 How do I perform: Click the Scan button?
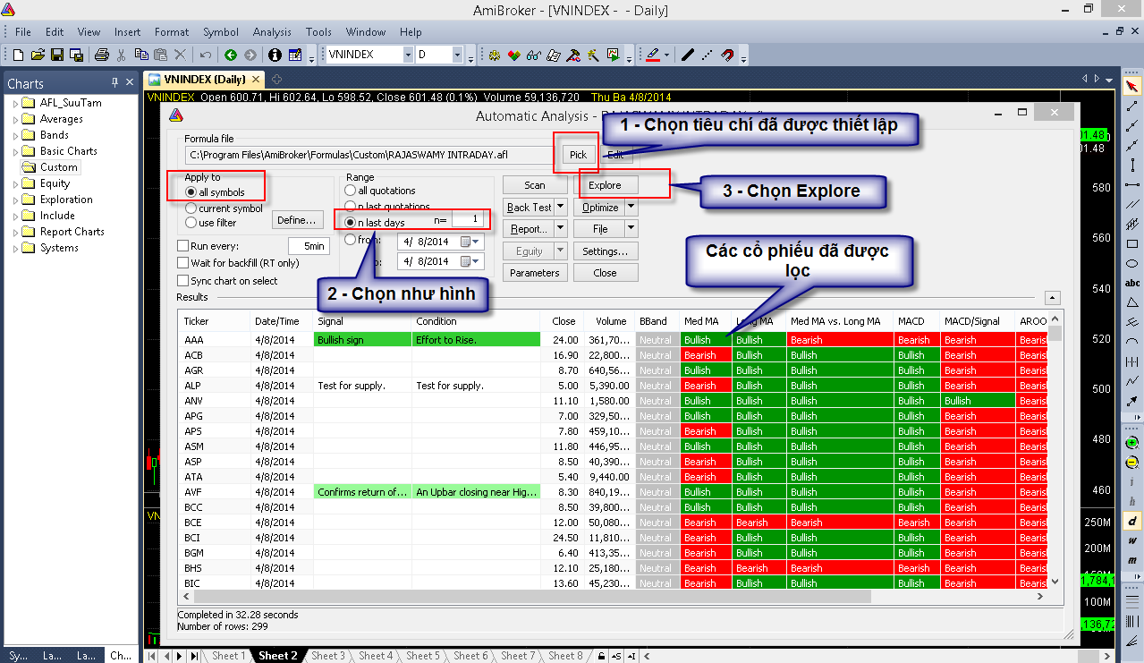point(535,185)
